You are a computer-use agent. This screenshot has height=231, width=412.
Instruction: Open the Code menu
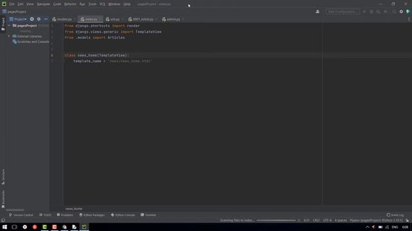pos(57,4)
